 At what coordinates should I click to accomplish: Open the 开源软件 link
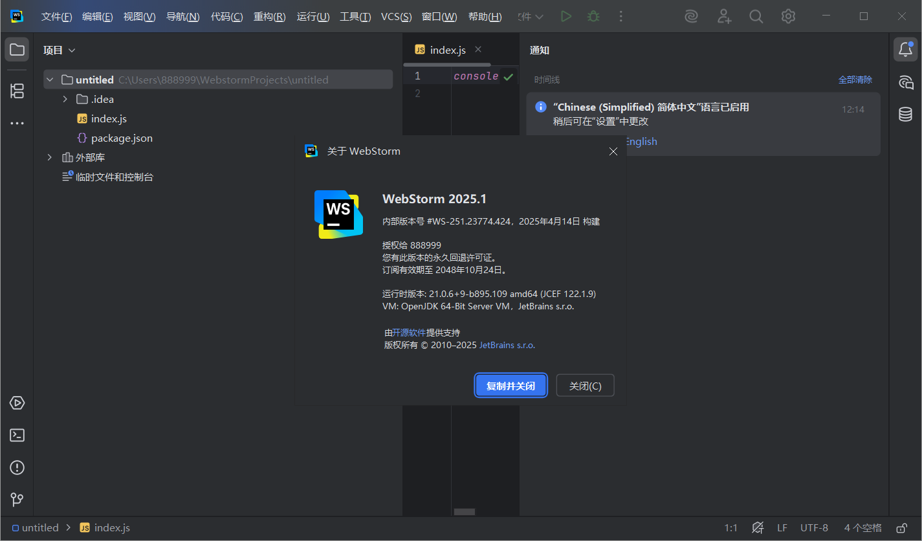409,333
